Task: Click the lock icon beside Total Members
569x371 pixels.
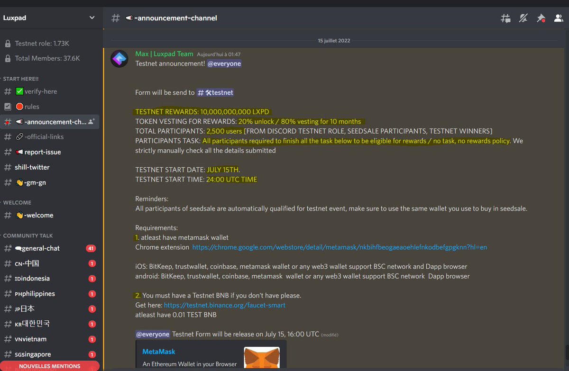Action: [8, 59]
